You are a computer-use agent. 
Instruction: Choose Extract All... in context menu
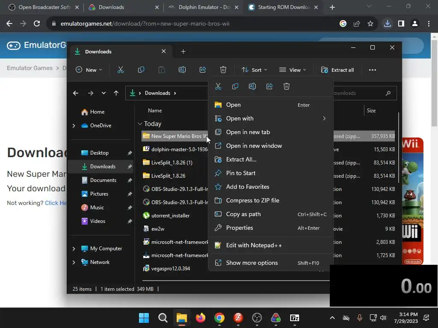pyautogui.click(x=270, y=160)
